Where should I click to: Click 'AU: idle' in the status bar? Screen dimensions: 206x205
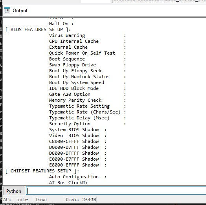tap(15, 200)
